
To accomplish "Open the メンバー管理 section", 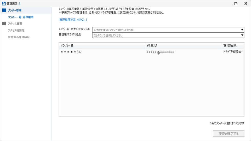I will point(15,10).
